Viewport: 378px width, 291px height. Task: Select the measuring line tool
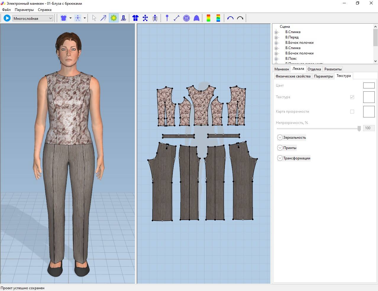click(x=177, y=18)
